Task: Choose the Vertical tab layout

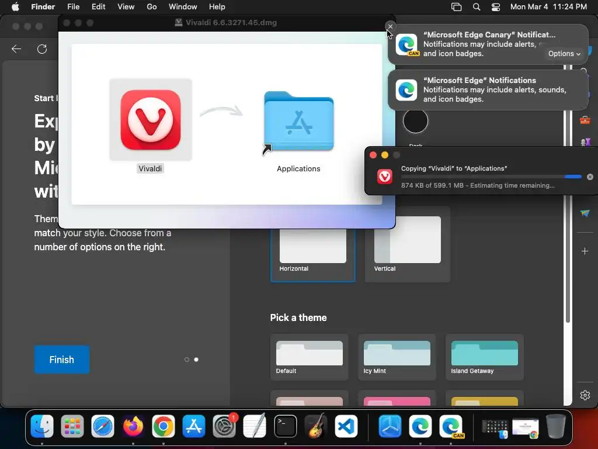Action: 407,245
